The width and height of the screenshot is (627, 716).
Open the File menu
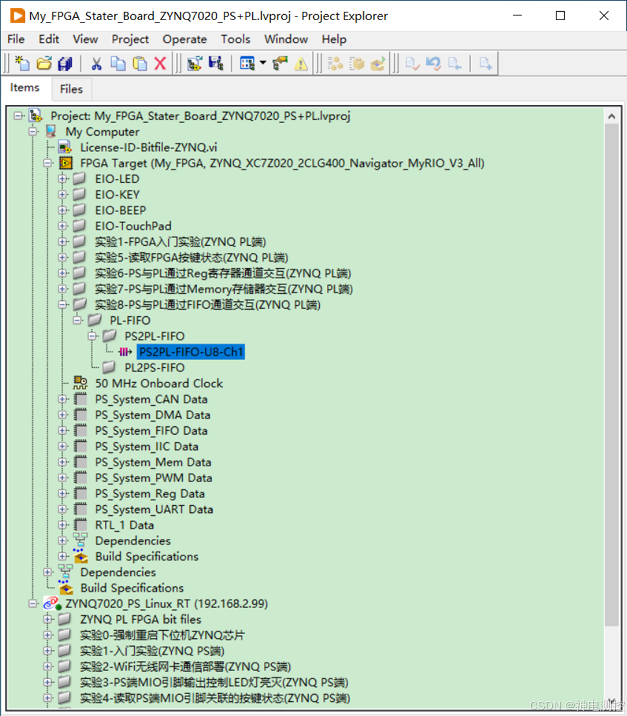click(15, 39)
